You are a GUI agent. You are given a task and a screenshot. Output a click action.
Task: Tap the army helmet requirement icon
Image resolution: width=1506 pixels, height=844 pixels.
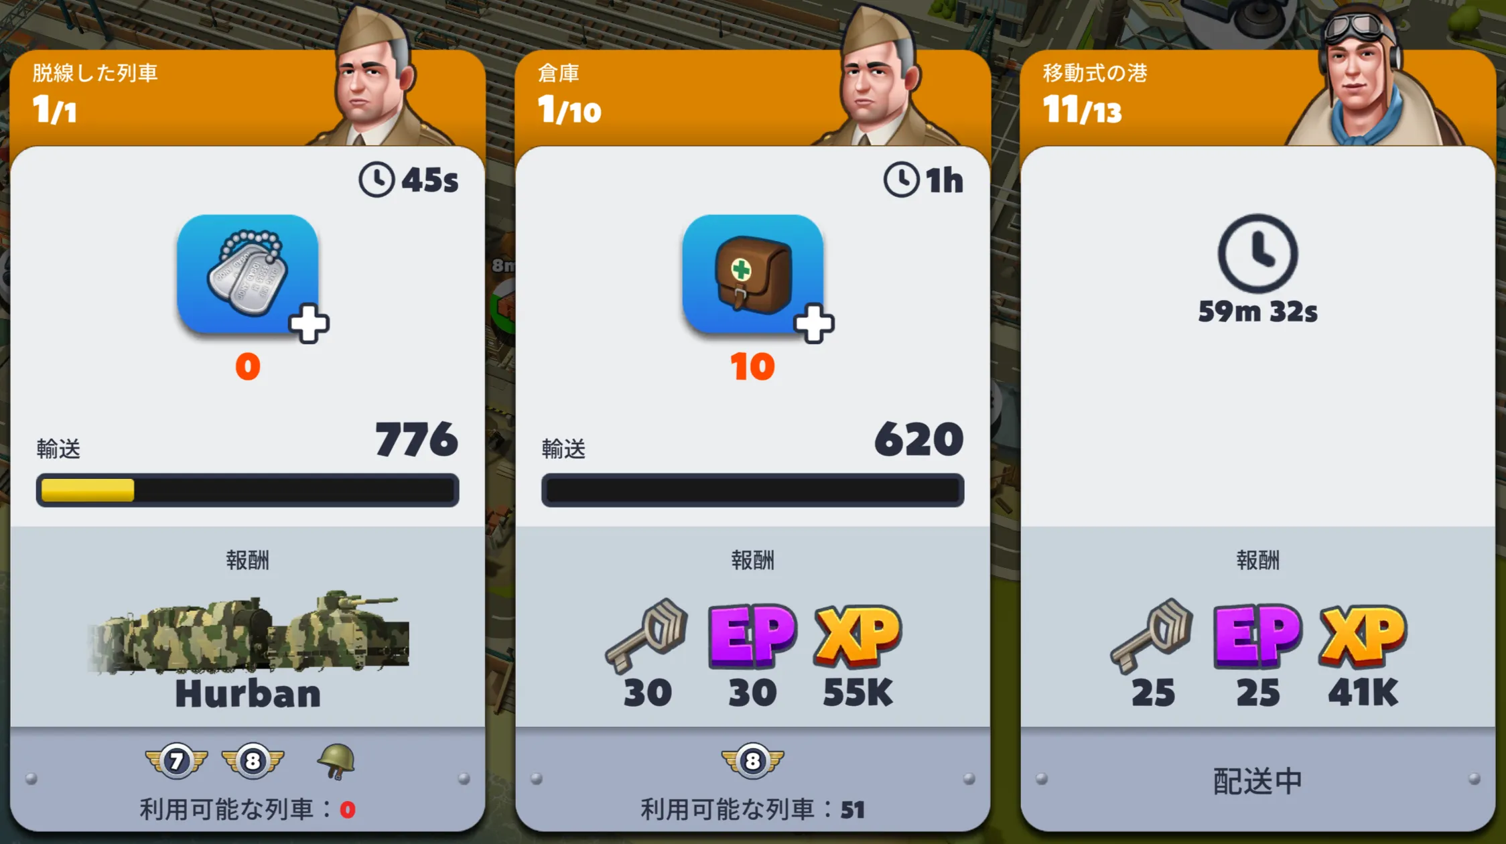[x=336, y=762]
